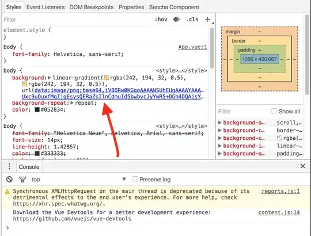Click the line-height value 1.42857

pyautogui.click(x=65, y=147)
